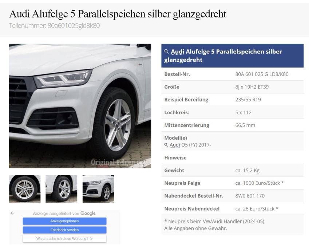
Task: Click the Original-Felgen watermark on photo
Action: [x=120, y=162]
